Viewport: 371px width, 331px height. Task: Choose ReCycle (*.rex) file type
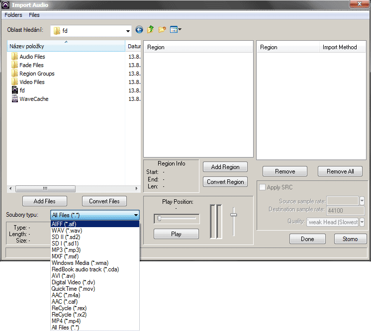pos(95,308)
